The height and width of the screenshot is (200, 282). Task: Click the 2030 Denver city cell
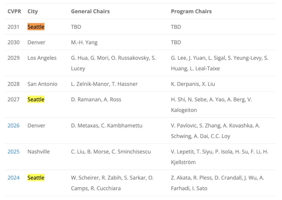pos(36,42)
